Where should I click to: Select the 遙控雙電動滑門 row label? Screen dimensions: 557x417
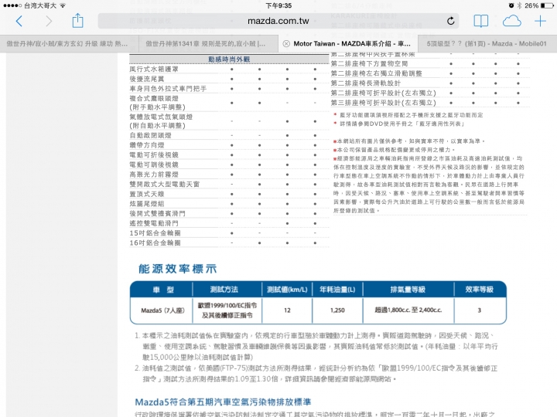[x=154, y=223]
